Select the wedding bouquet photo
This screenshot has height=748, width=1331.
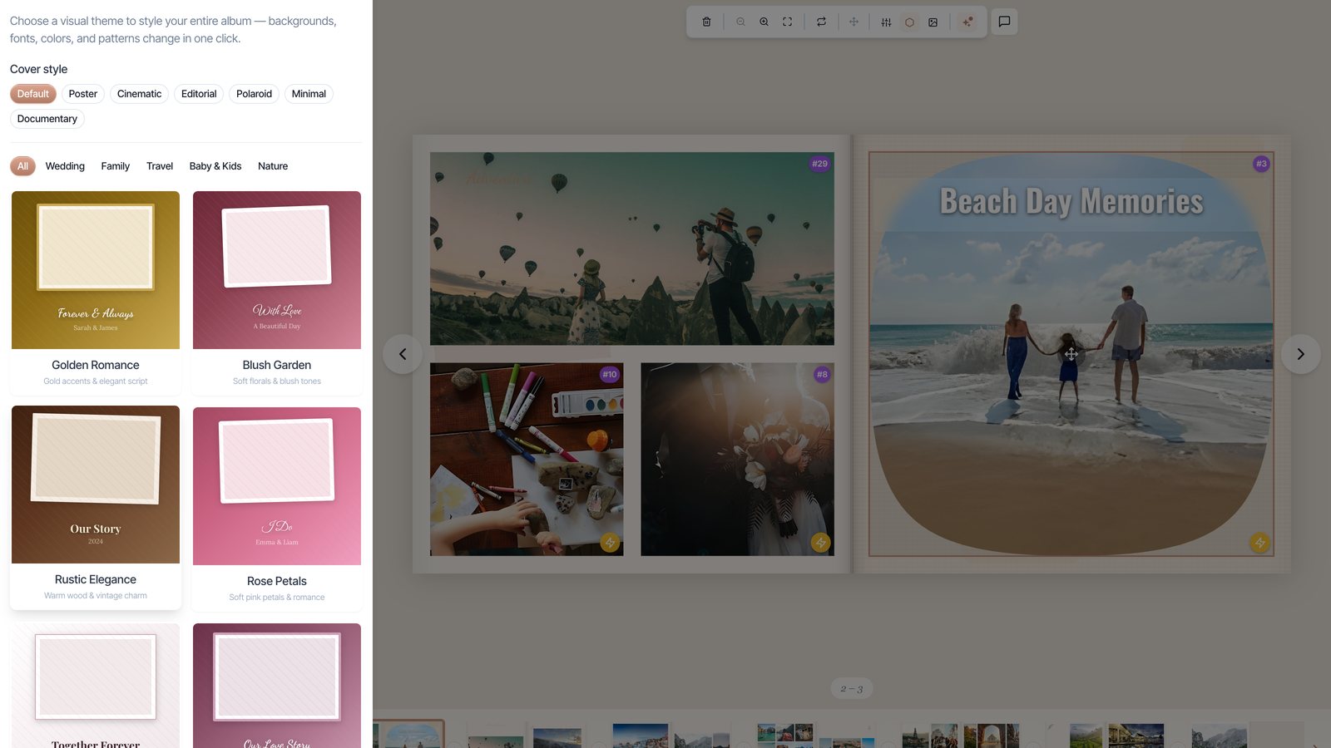click(737, 460)
